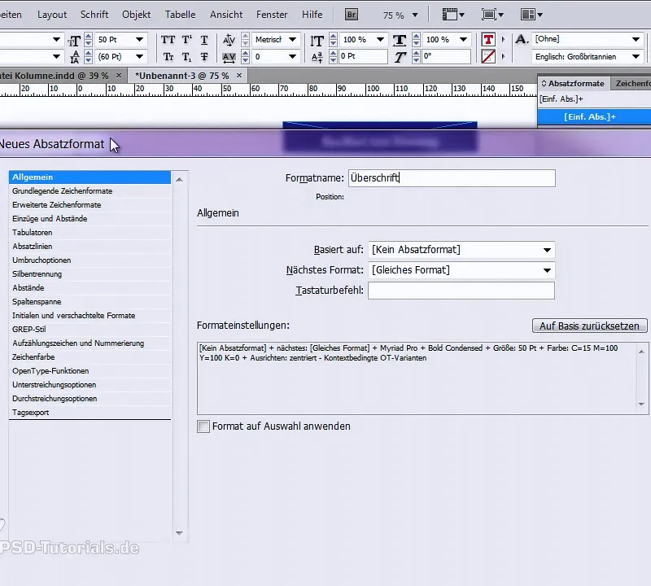Image resolution: width=651 pixels, height=586 pixels.
Task: Open the font size 50 Pt dropdown
Action: (139, 39)
